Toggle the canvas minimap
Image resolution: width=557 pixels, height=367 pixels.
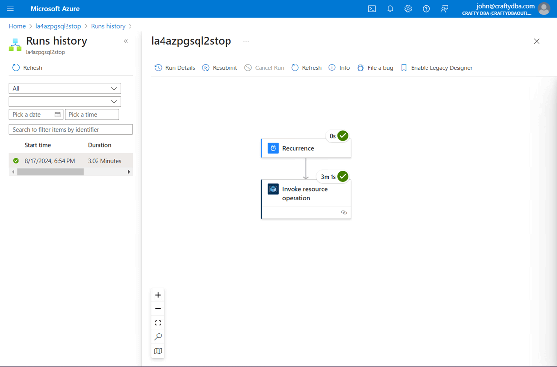pos(158,351)
